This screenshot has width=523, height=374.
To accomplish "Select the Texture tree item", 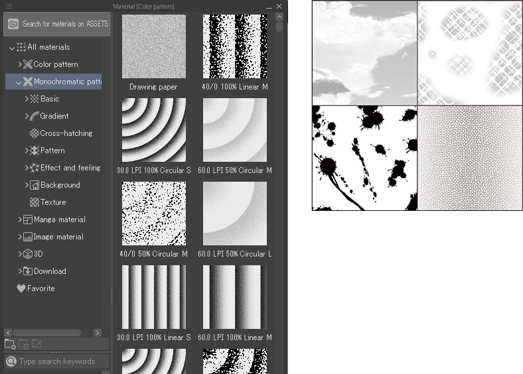I will pyautogui.click(x=53, y=202).
